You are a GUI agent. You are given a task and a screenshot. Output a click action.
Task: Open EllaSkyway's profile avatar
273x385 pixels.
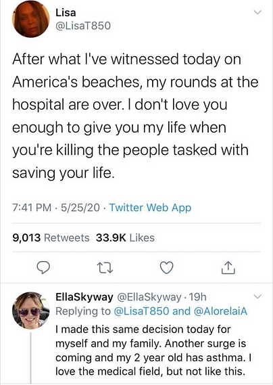coord(30,310)
